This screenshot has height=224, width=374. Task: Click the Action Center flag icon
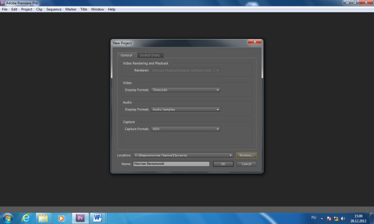(329, 219)
